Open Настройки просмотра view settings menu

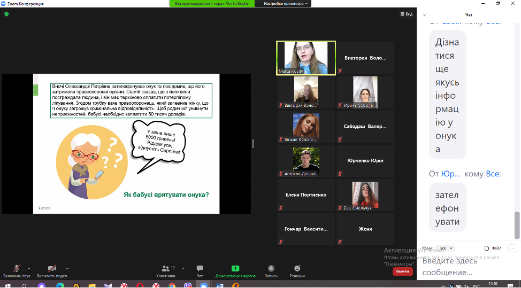[x=286, y=3]
